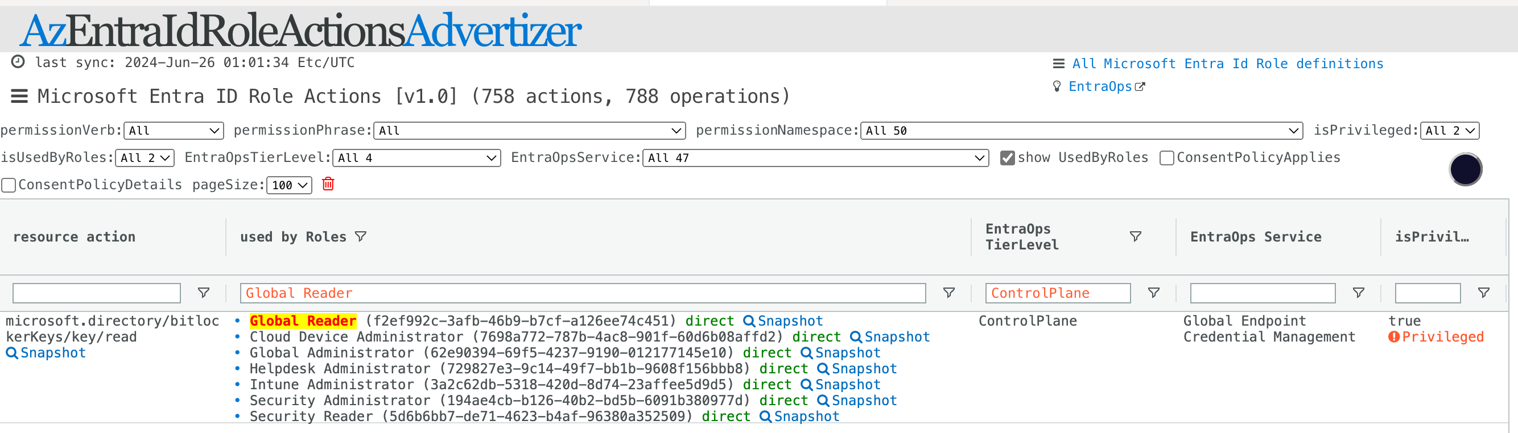The image size is (1518, 433).
Task: Click the isPrivileged filter input
Action: click(x=1427, y=293)
